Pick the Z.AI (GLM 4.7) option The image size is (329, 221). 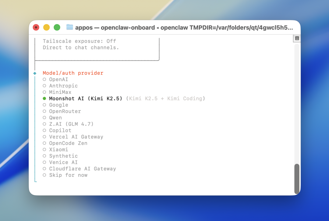(71, 124)
